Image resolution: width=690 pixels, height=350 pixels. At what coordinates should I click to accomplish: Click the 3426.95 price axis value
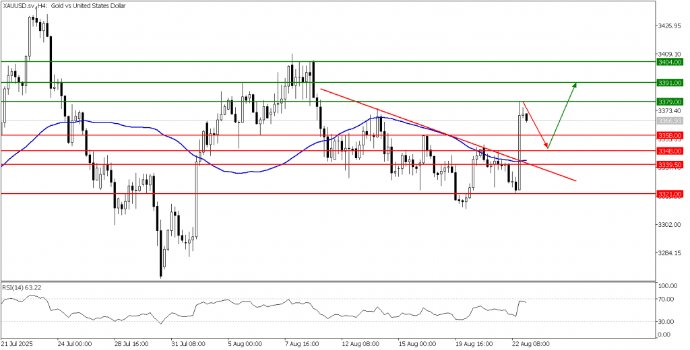tap(670, 26)
